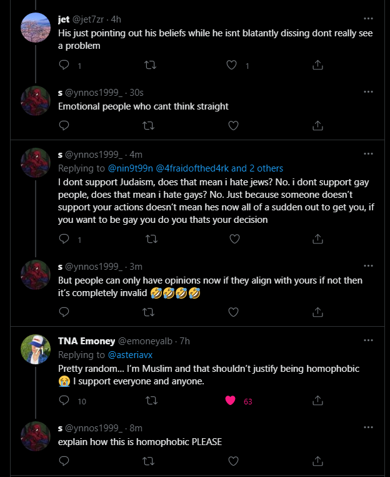Open the "2 others" replying-to list

coord(265,168)
